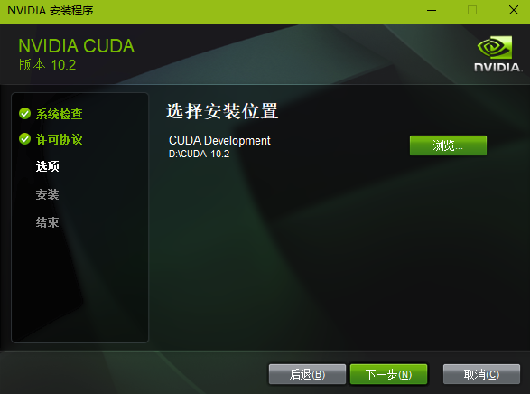Continue with the 下一步(N) button
The width and height of the screenshot is (530, 394).
click(x=389, y=374)
